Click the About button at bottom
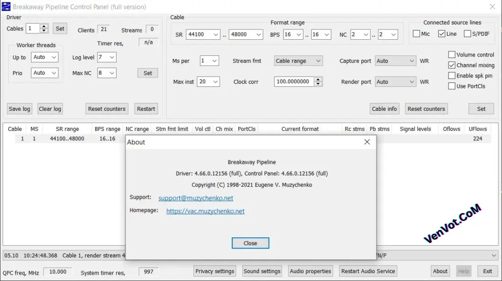Viewport: 502px width, 281px height. pyautogui.click(x=440, y=271)
